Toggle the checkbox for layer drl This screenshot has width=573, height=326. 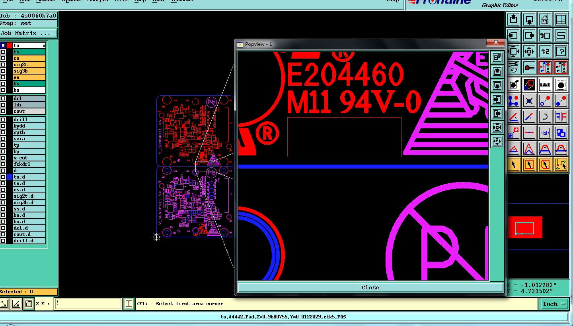tap(3, 98)
